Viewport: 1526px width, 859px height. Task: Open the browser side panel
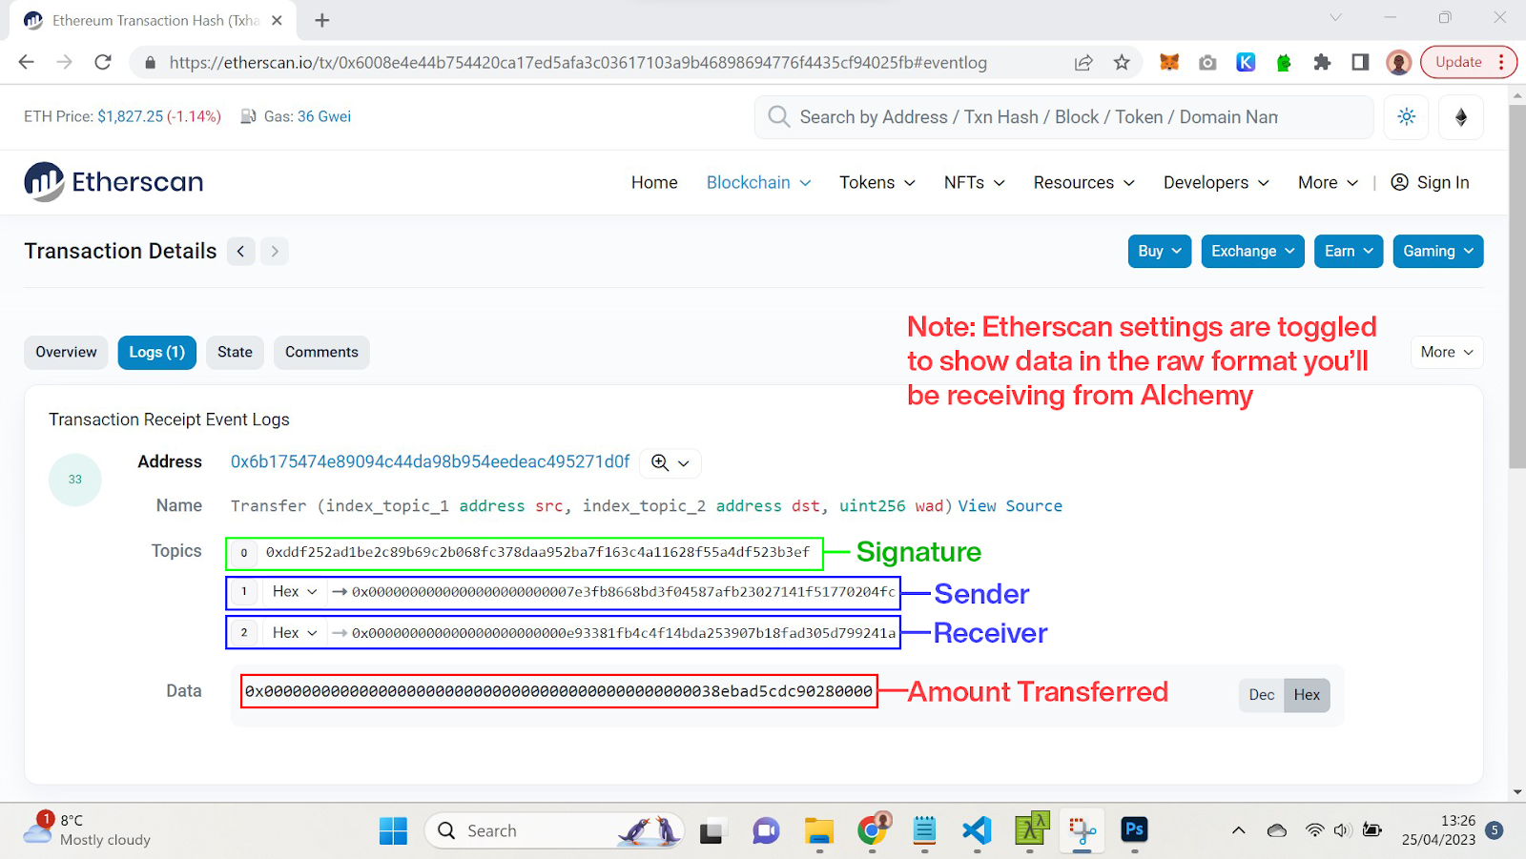pos(1360,62)
